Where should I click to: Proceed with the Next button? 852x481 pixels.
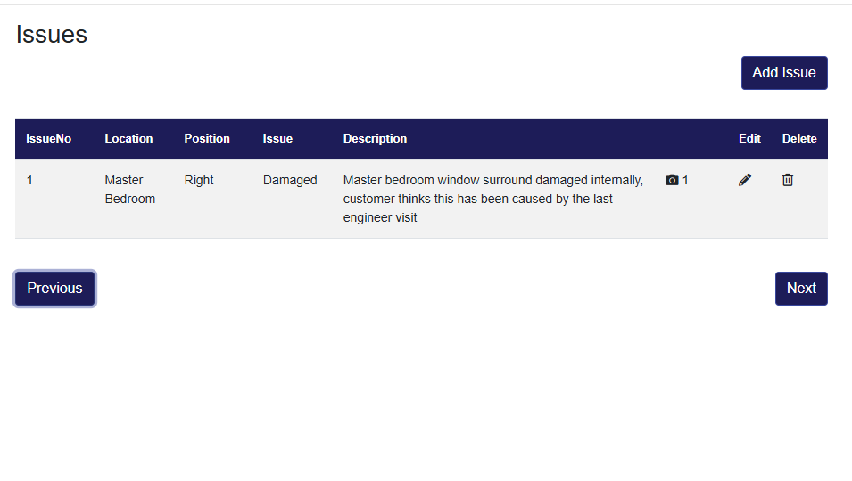tap(801, 289)
